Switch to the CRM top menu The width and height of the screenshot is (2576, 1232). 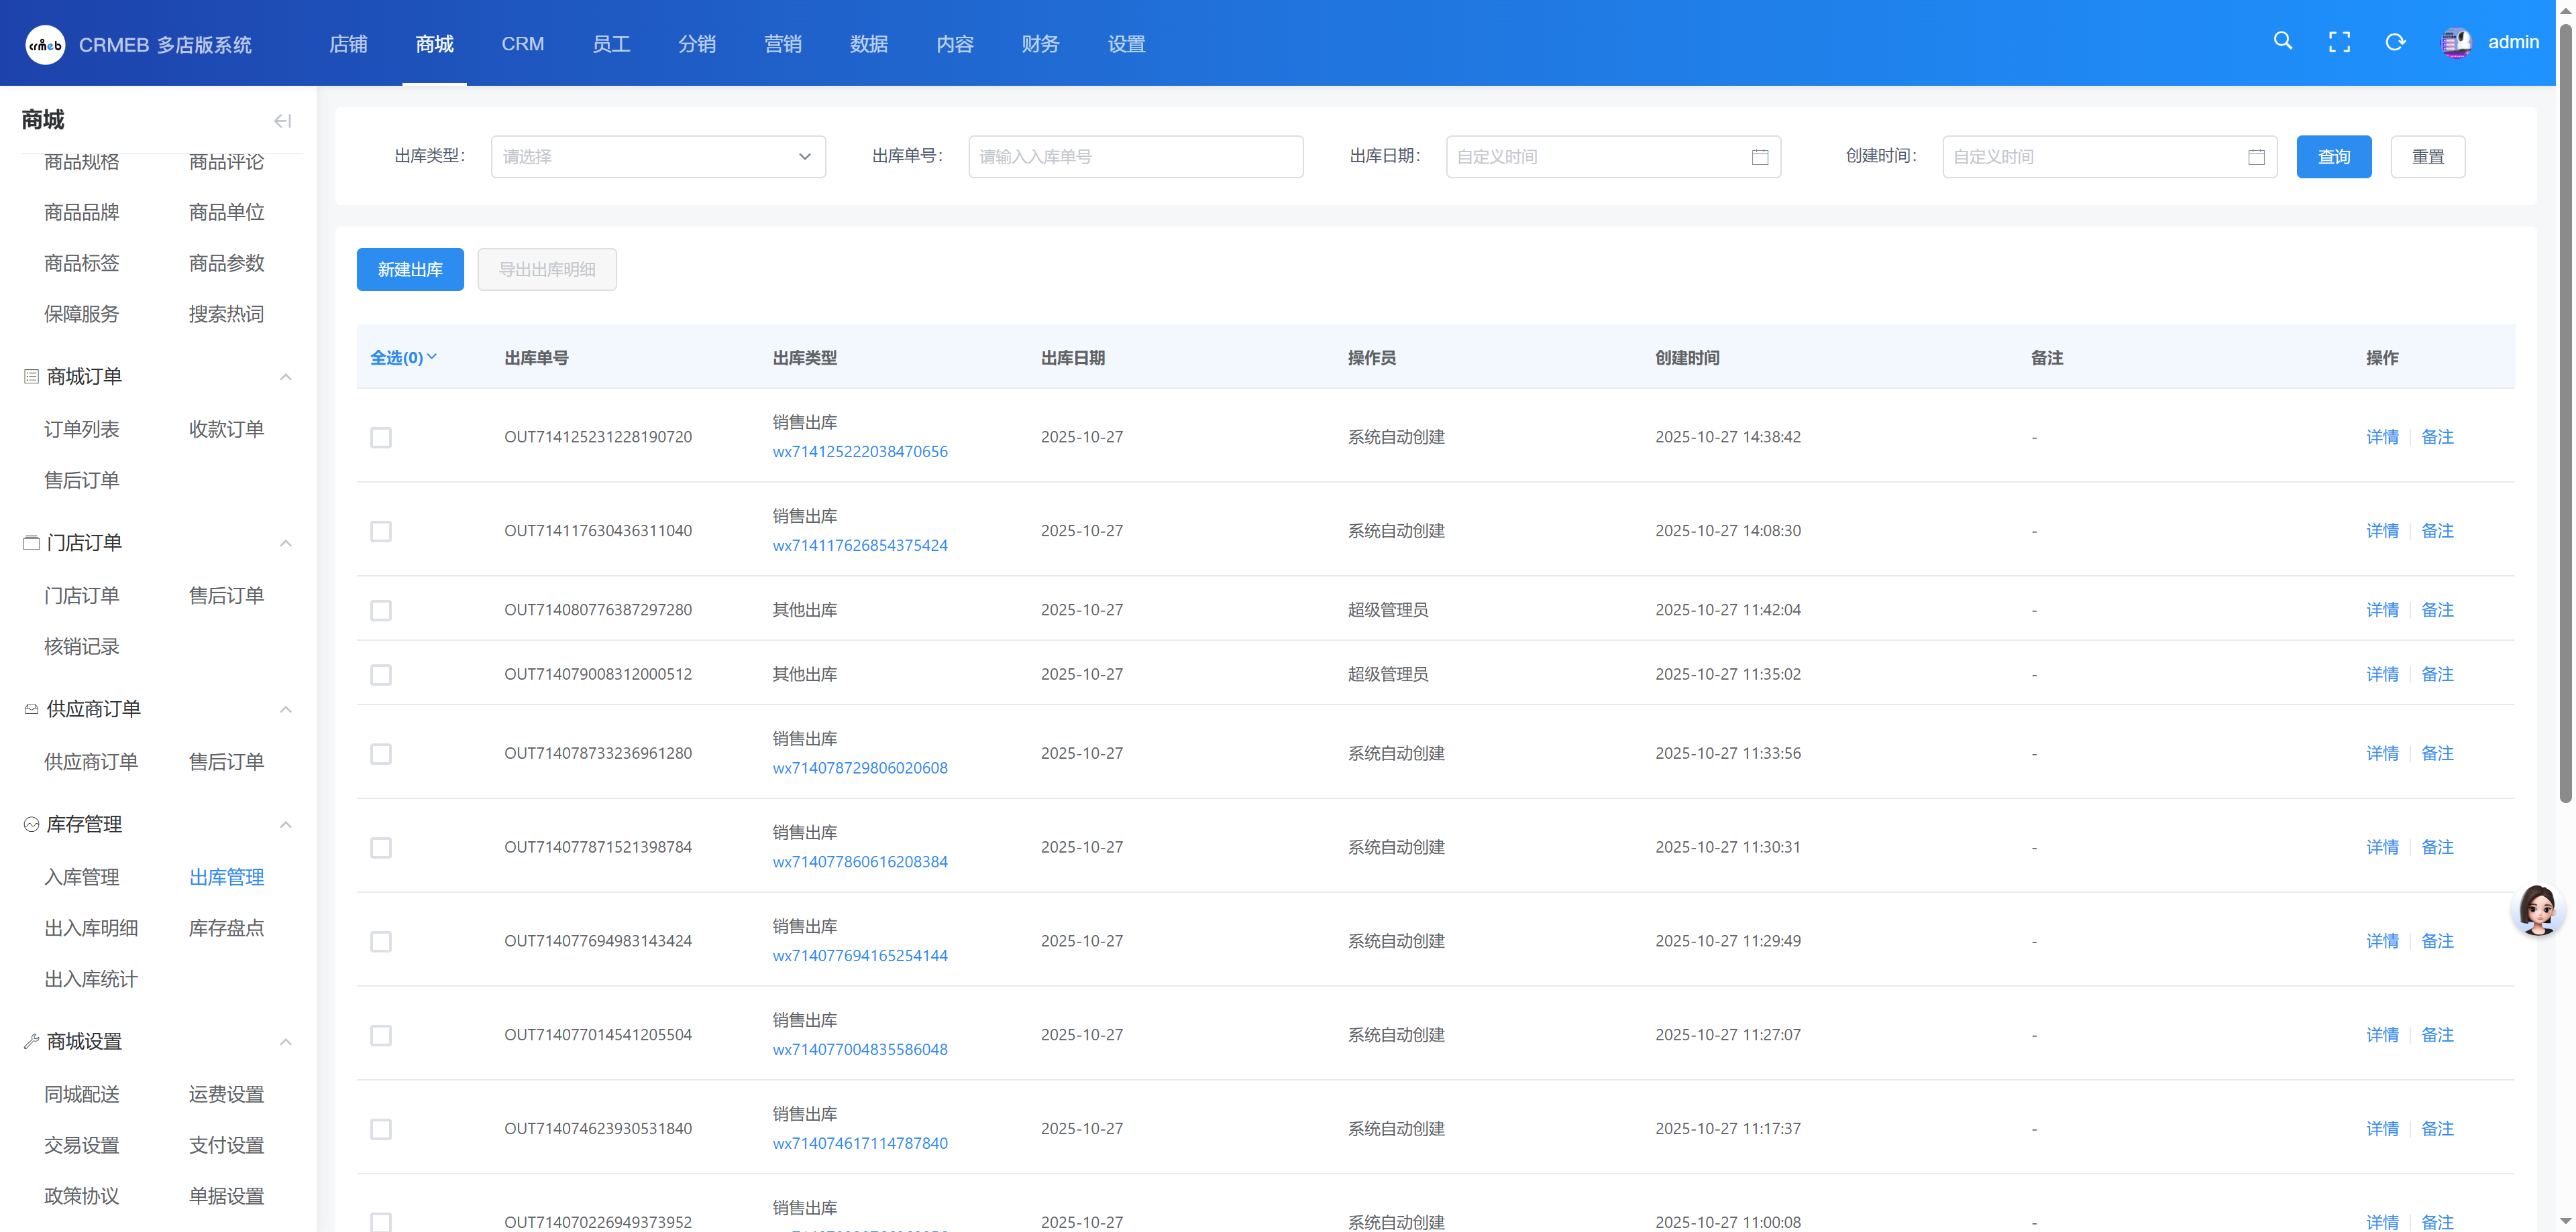[x=522, y=44]
